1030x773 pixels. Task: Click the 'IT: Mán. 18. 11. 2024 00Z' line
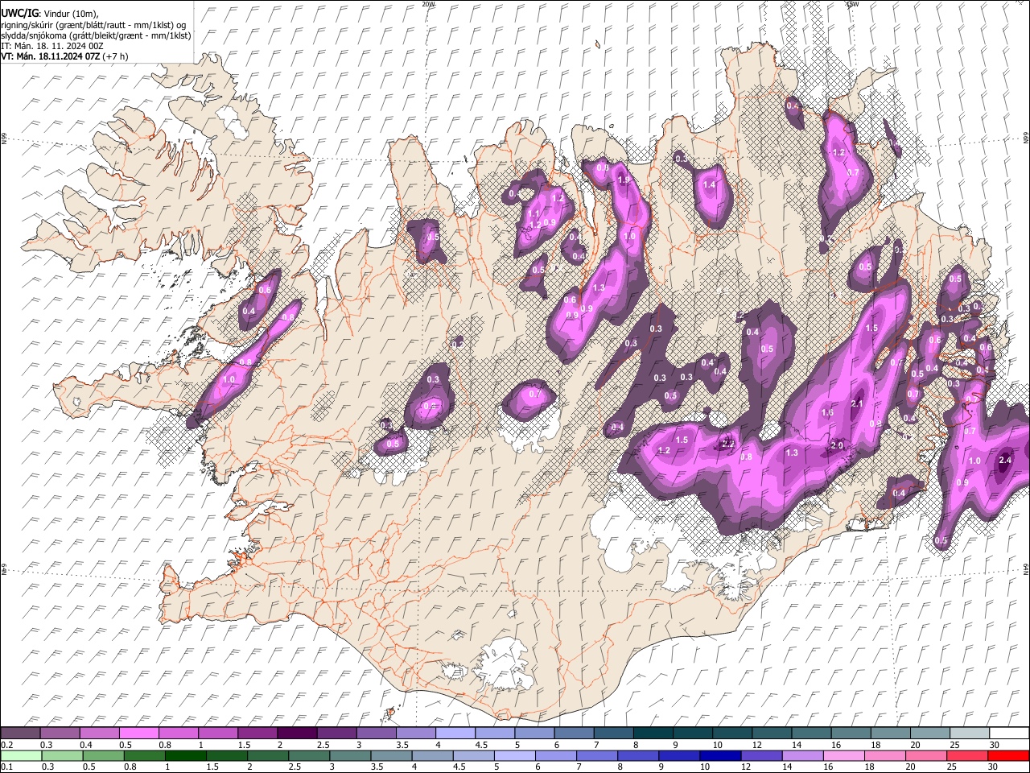[x=52, y=46]
